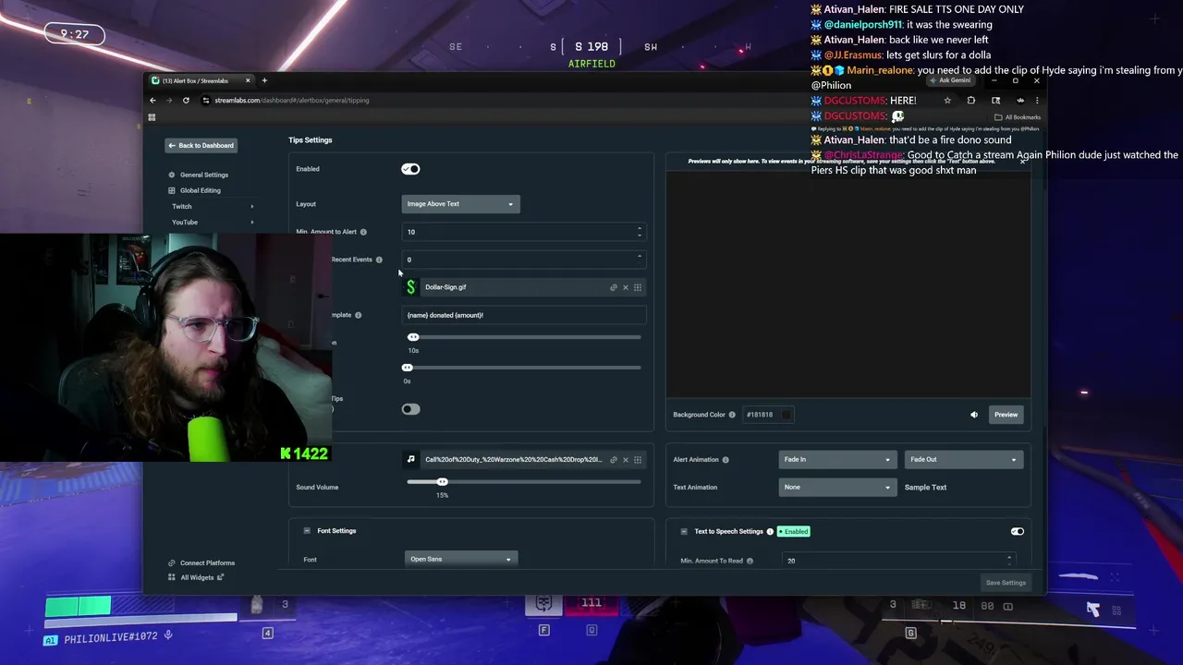Open the Layout dropdown Image Above Text
This screenshot has width=1183, height=665.
(x=460, y=204)
